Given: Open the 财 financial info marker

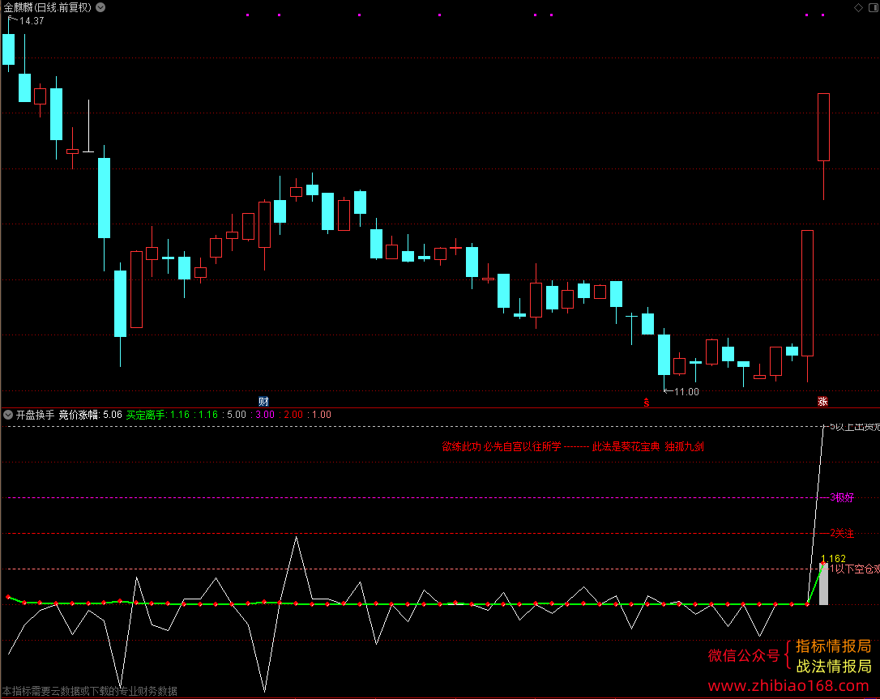Looking at the screenshot, I should [264, 401].
